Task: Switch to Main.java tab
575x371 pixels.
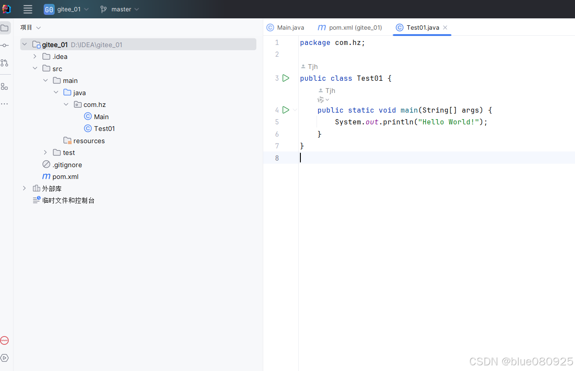Action: click(286, 27)
